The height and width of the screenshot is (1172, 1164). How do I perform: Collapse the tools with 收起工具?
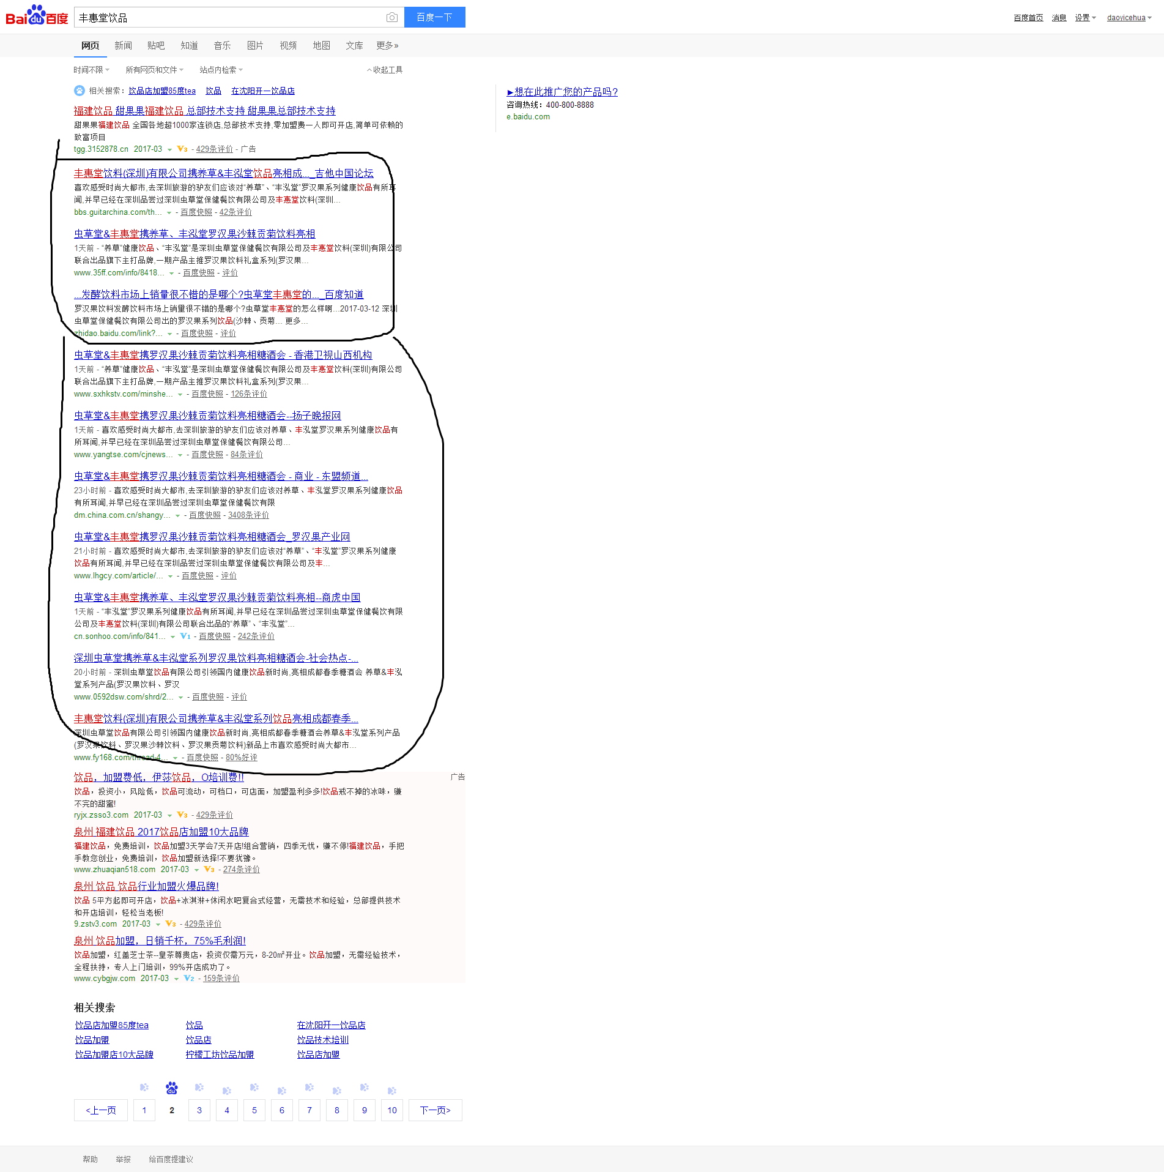pyautogui.click(x=385, y=70)
